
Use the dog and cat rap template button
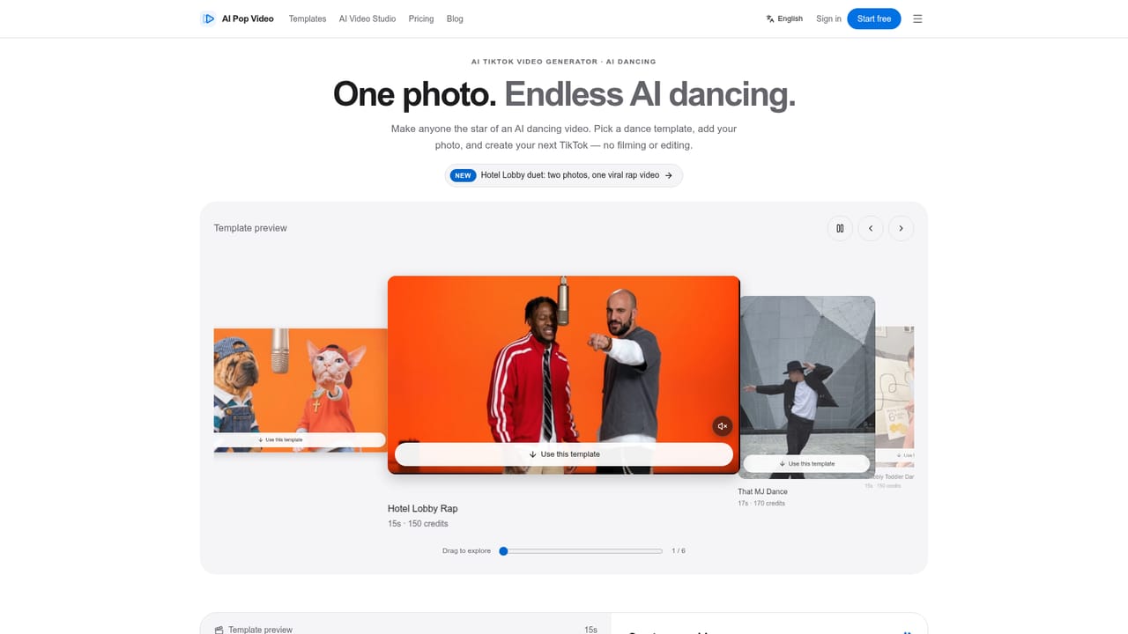point(300,439)
